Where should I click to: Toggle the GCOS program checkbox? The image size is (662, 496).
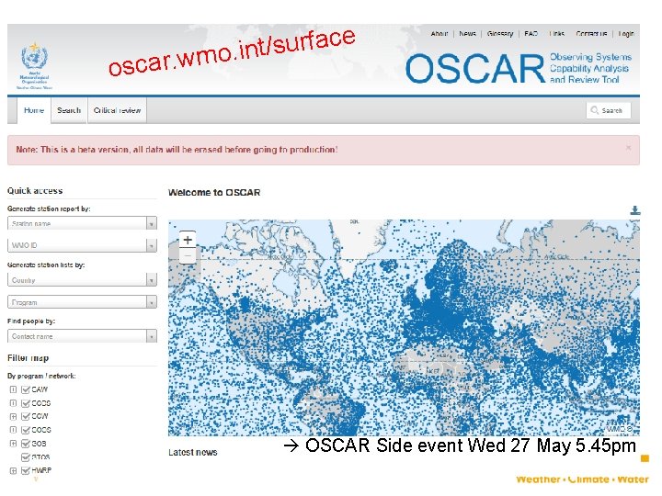tap(26, 403)
